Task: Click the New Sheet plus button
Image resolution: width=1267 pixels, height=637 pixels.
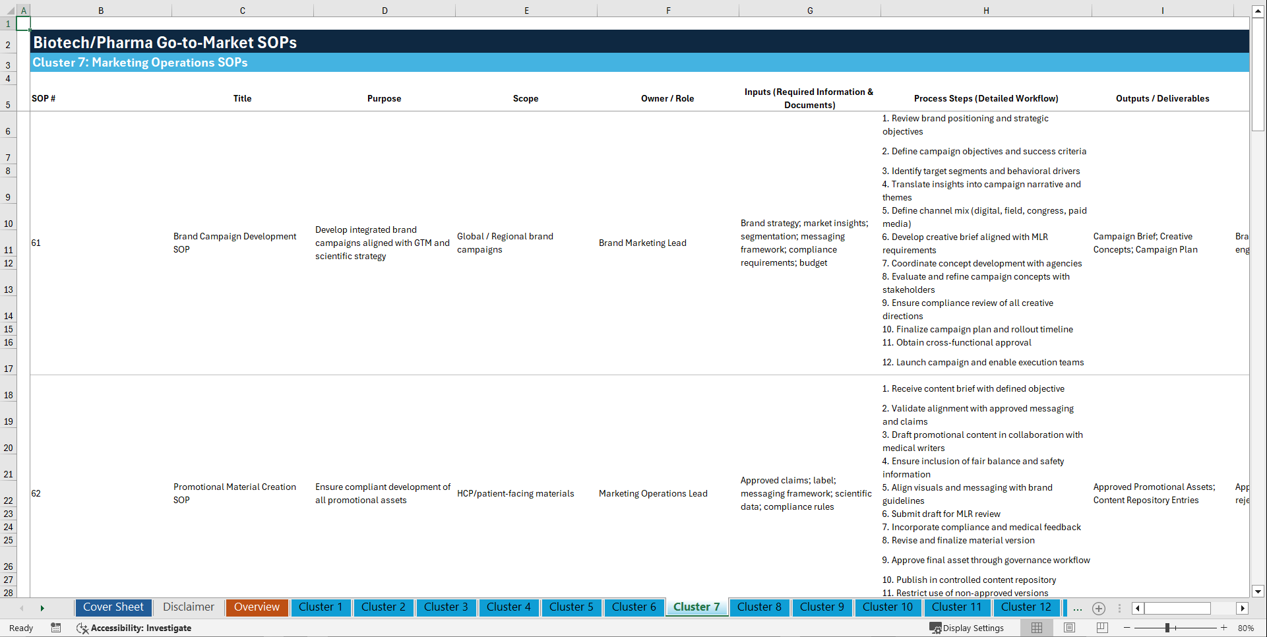Action: click(x=1099, y=608)
